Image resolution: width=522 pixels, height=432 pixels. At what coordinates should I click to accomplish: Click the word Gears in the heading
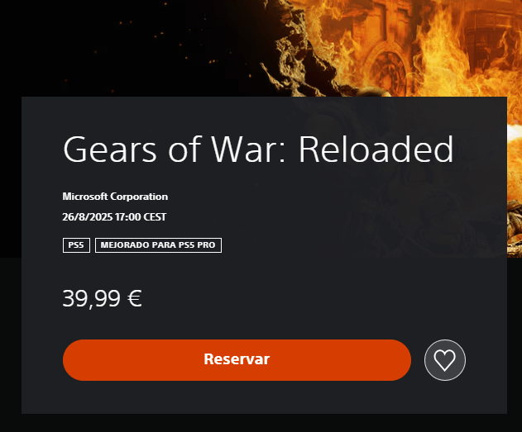click(109, 150)
